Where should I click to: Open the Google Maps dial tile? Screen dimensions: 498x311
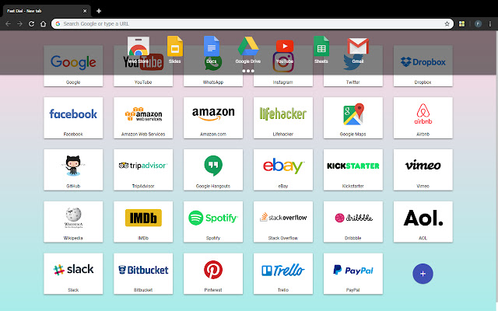353,117
